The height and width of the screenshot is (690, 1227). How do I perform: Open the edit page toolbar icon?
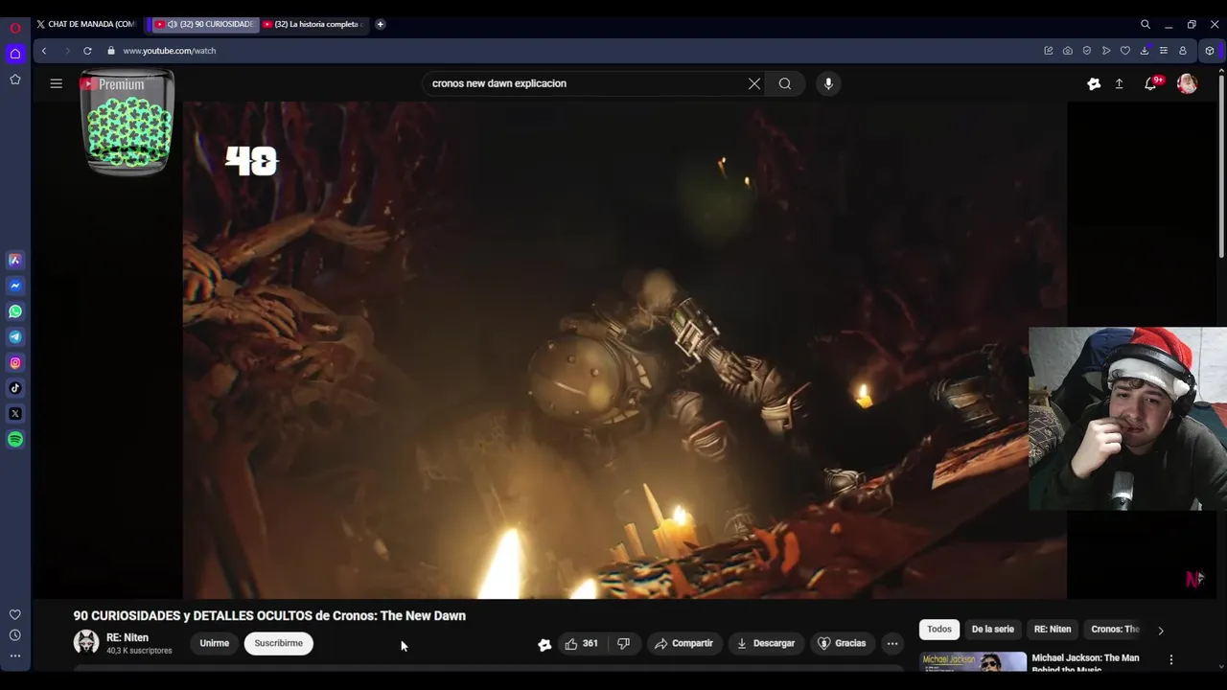click(1049, 51)
